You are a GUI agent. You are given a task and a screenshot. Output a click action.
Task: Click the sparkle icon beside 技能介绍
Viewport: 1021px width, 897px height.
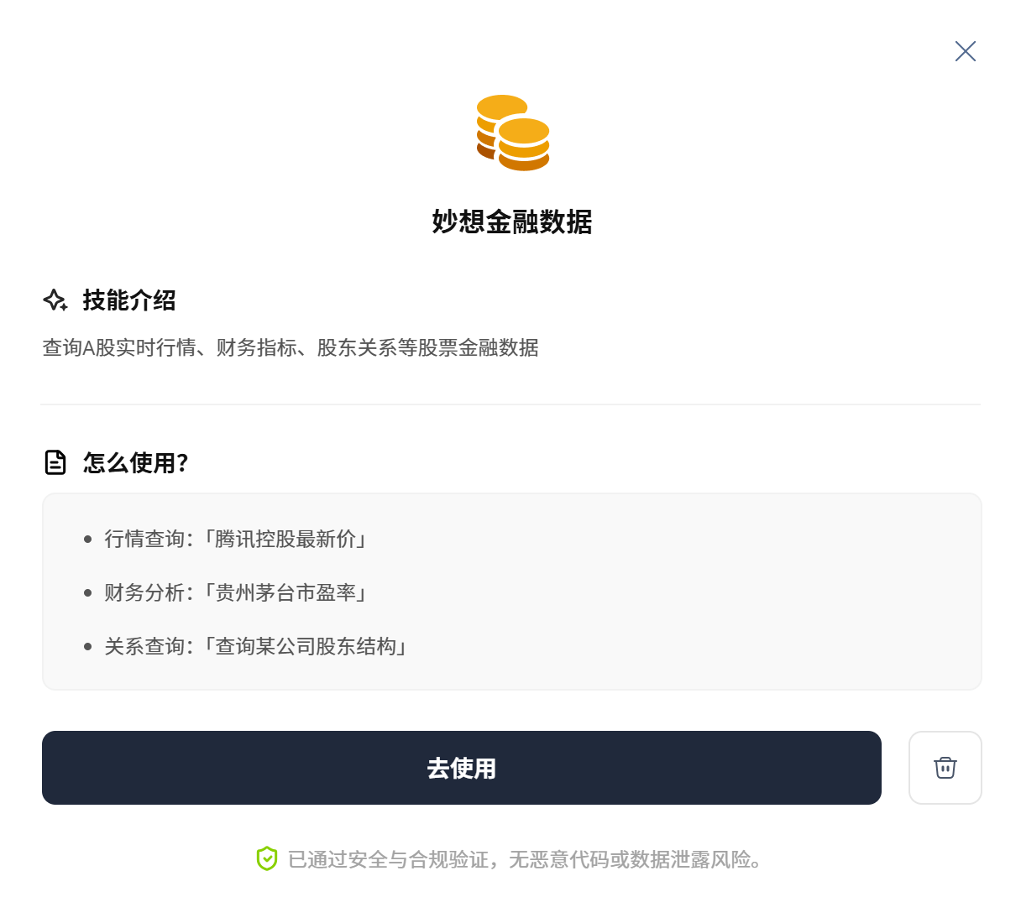pos(55,300)
